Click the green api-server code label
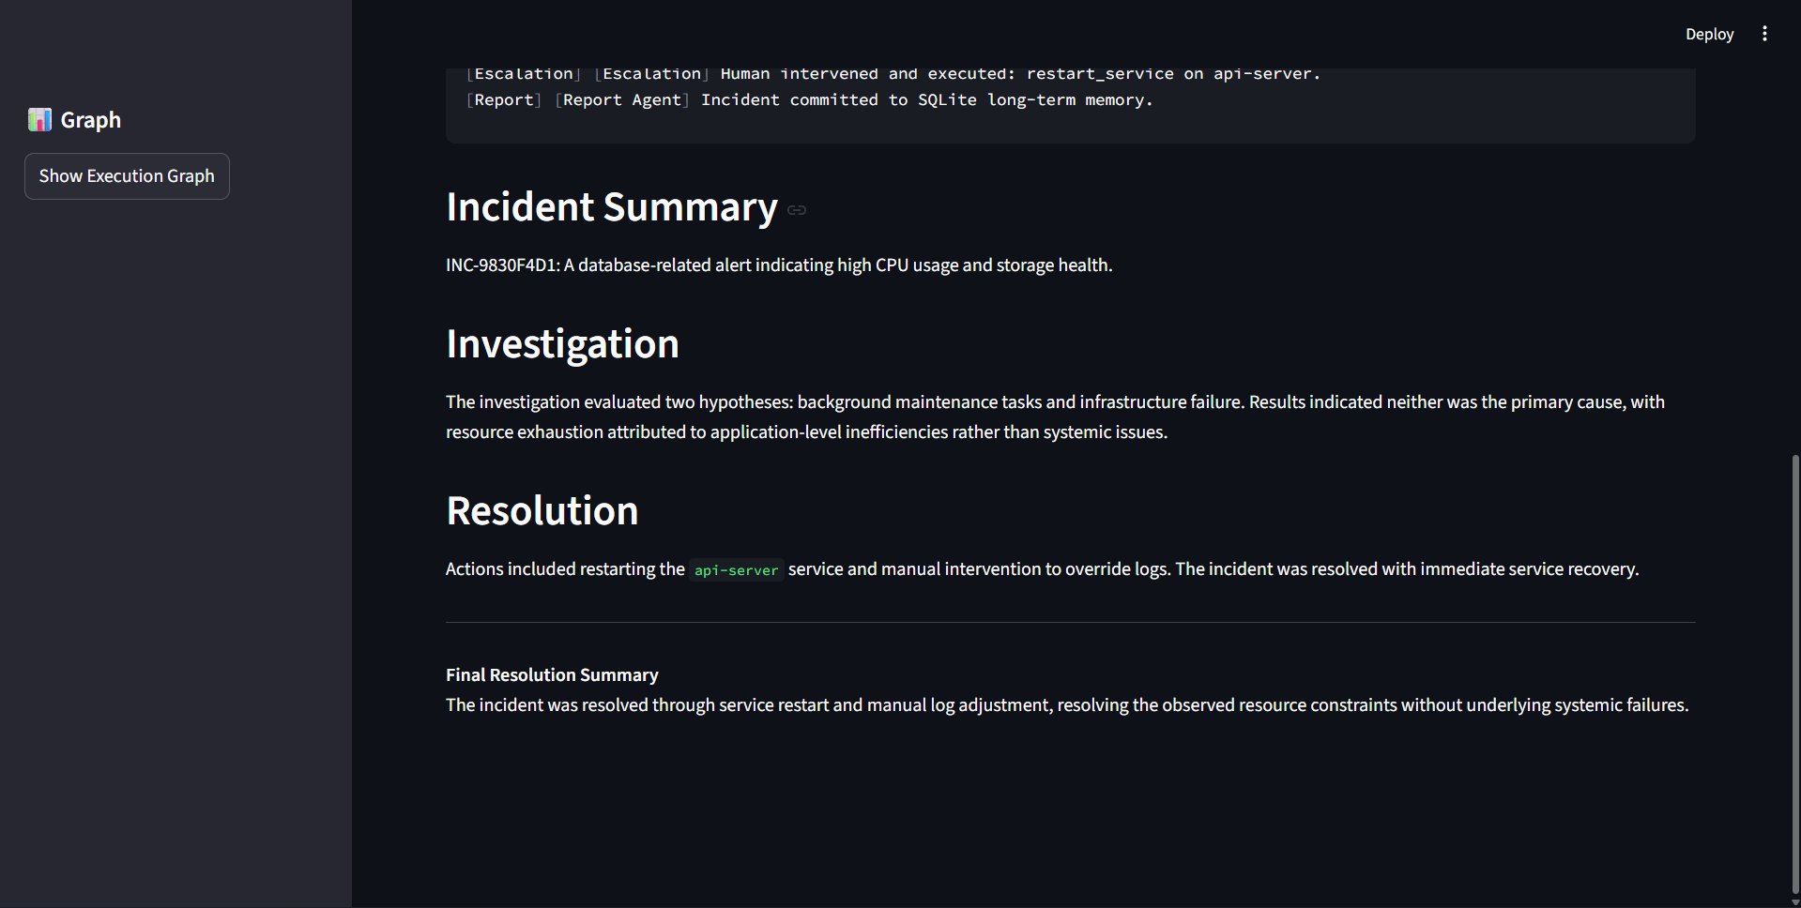This screenshot has width=1801, height=908. (x=736, y=570)
